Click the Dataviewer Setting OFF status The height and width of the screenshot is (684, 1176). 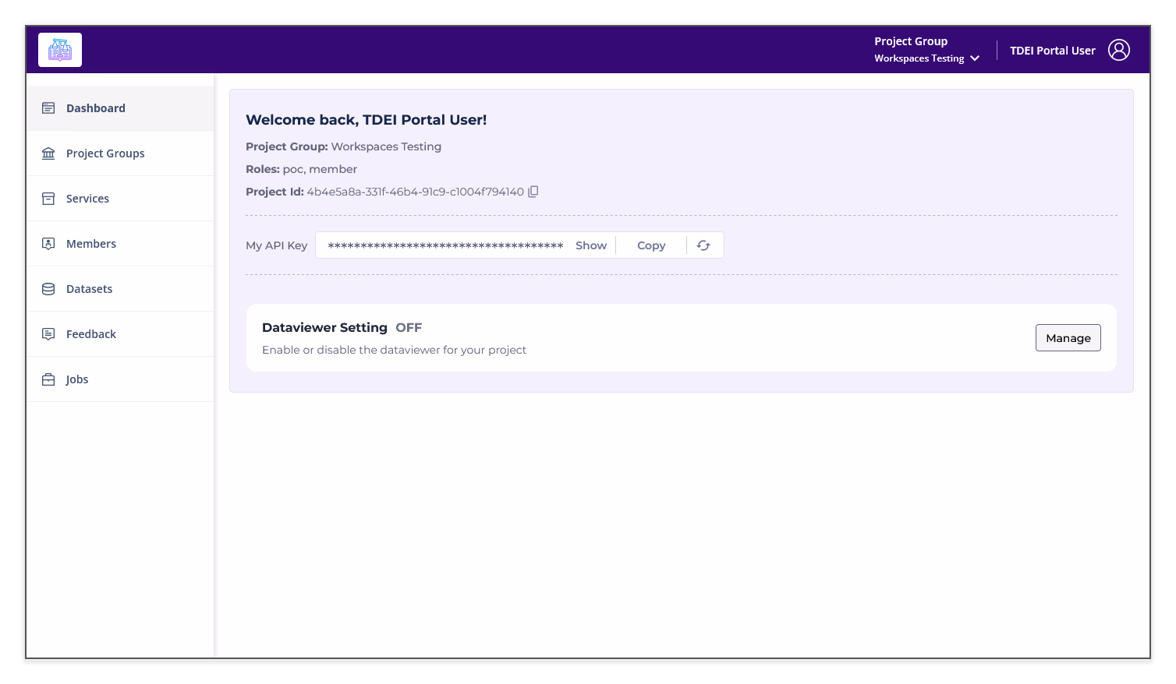409,328
